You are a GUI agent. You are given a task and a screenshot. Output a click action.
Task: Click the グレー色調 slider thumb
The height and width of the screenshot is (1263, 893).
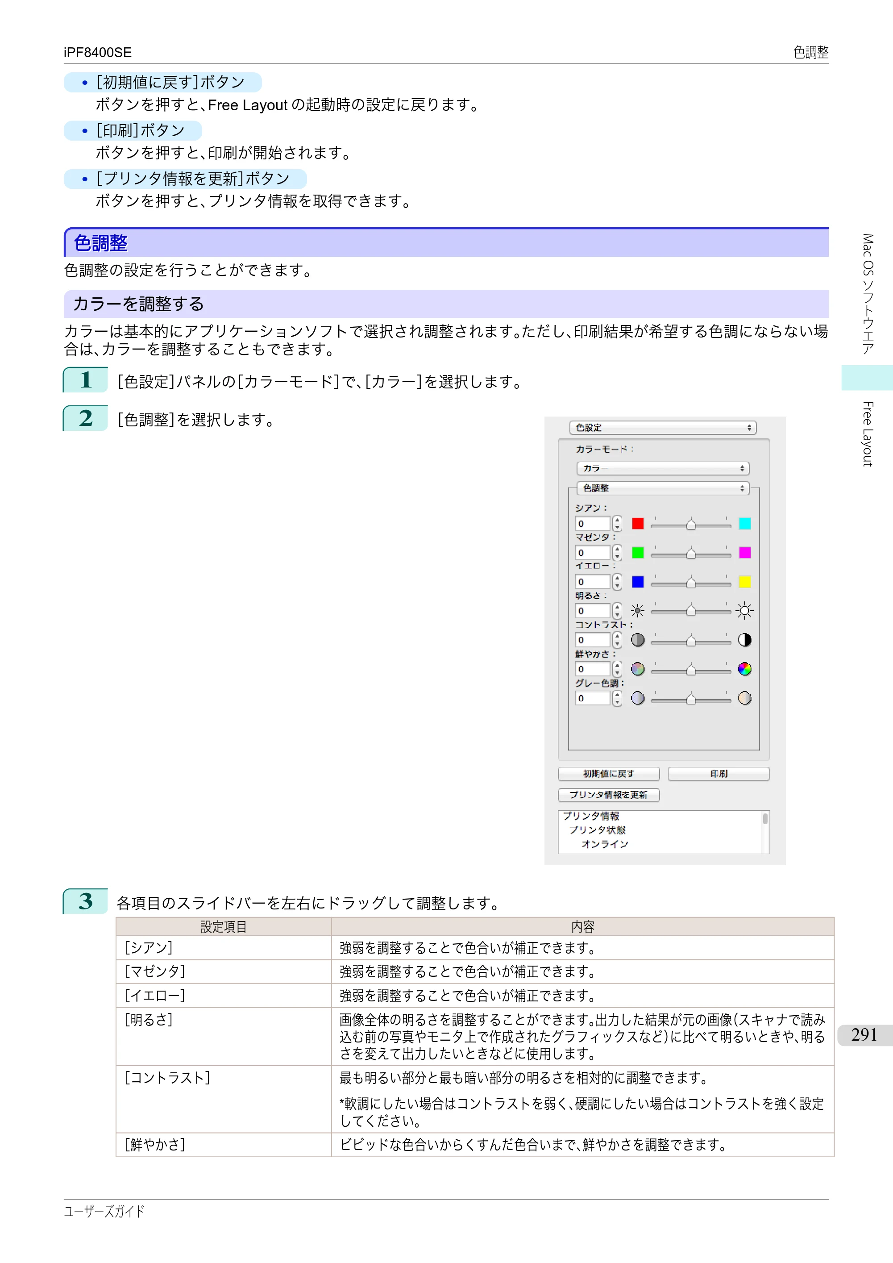tap(691, 699)
